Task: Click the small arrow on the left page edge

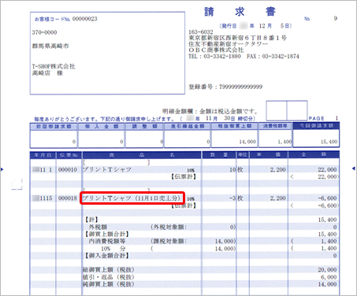Action: point(2,169)
